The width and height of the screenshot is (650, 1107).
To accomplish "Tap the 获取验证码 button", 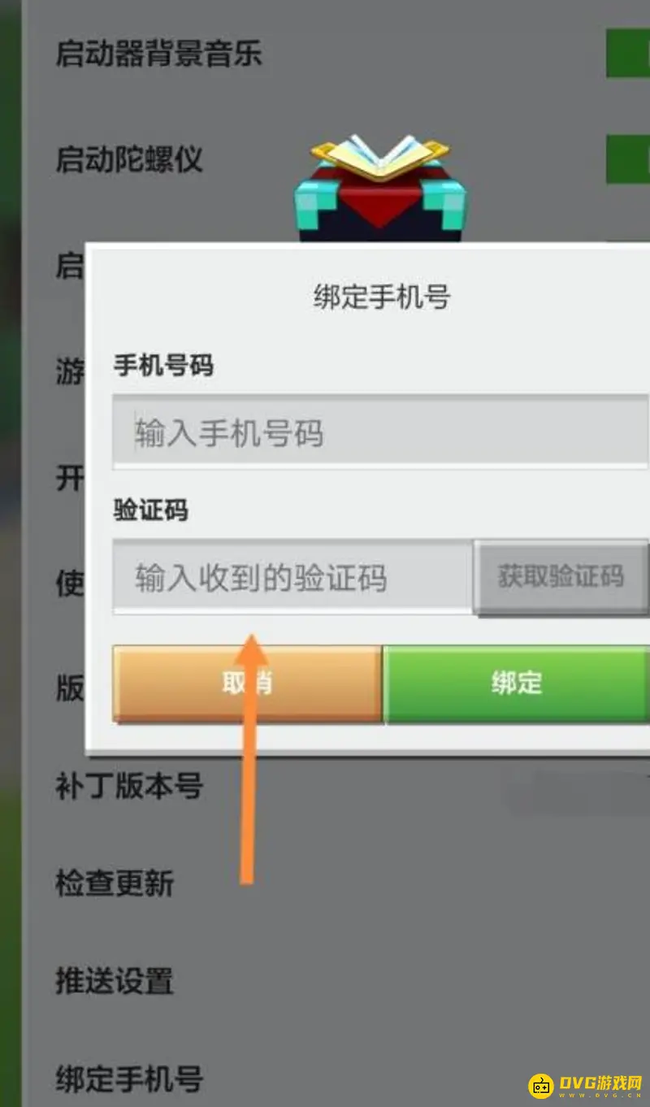I will click(561, 577).
